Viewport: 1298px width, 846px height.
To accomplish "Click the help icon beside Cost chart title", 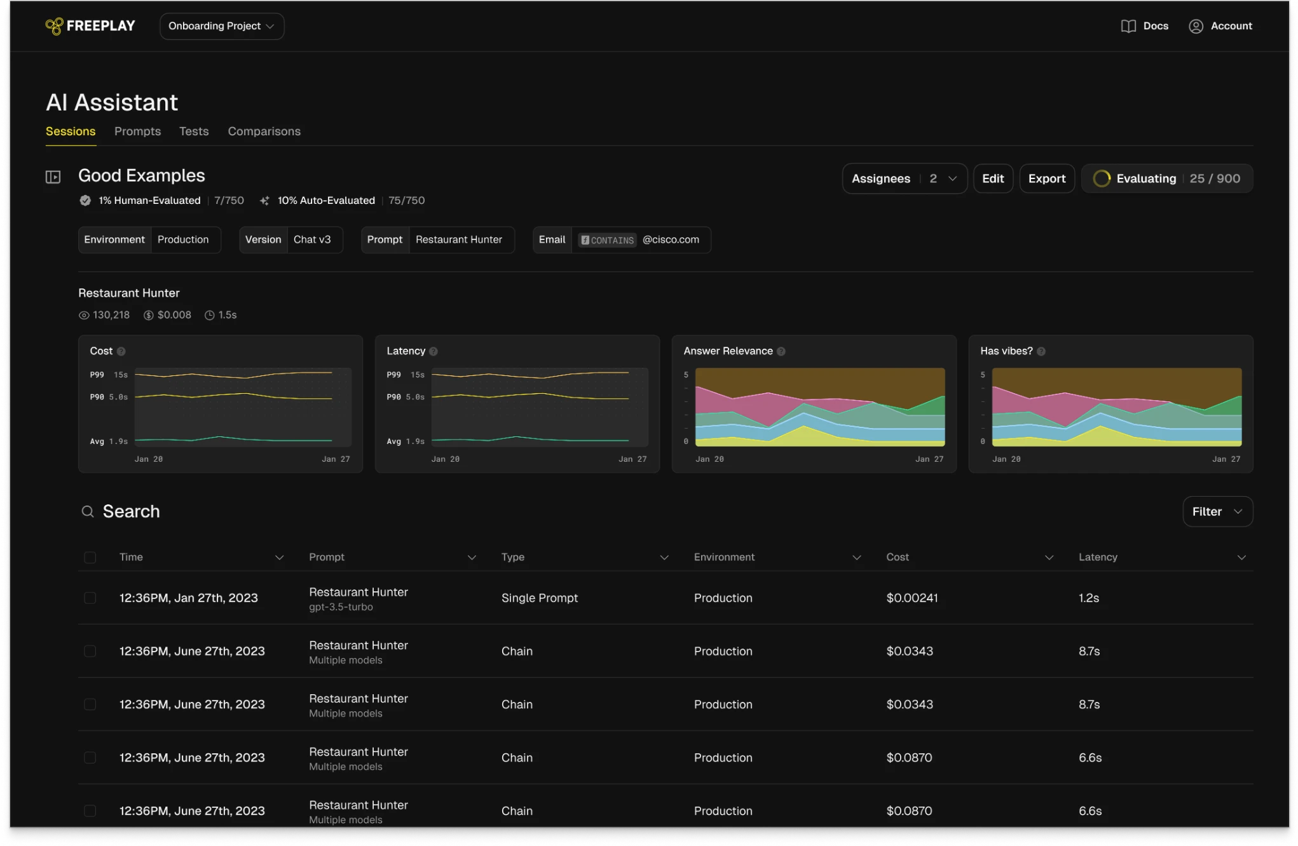I will [121, 352].
